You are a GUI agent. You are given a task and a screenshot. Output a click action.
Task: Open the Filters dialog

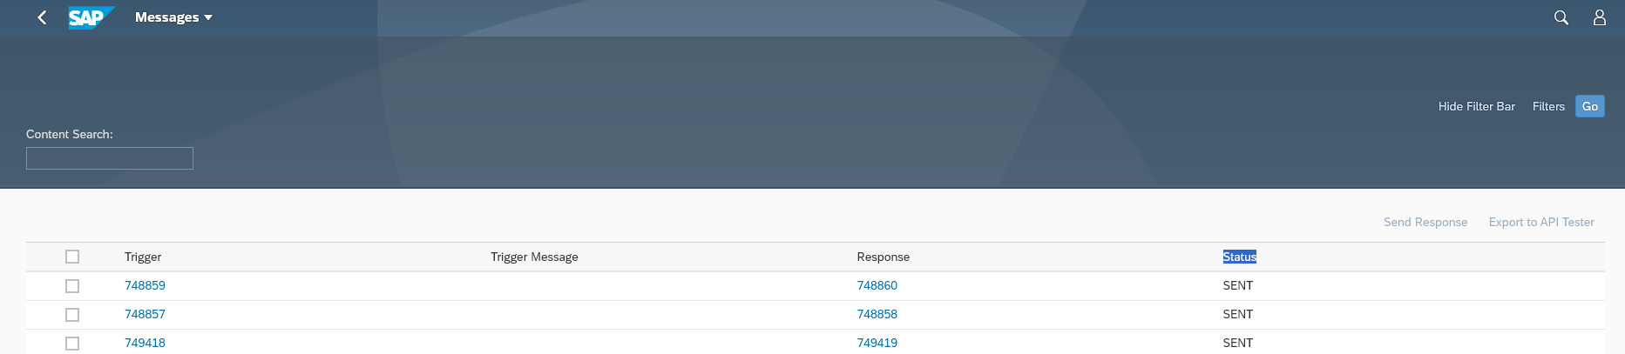point(1548,106)
